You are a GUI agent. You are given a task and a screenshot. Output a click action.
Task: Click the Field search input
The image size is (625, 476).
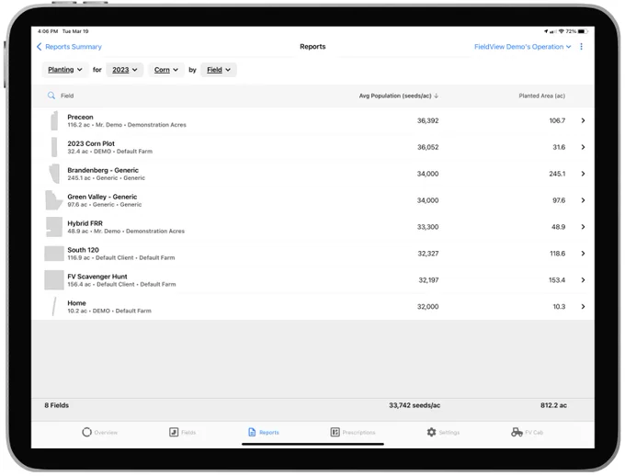(67, 96)
